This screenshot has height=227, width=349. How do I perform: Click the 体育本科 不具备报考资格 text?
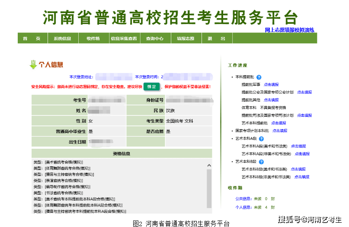coord(264,108)
